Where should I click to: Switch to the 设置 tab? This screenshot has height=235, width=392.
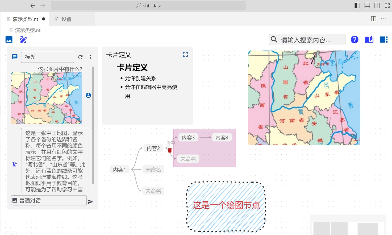(63, 19)
